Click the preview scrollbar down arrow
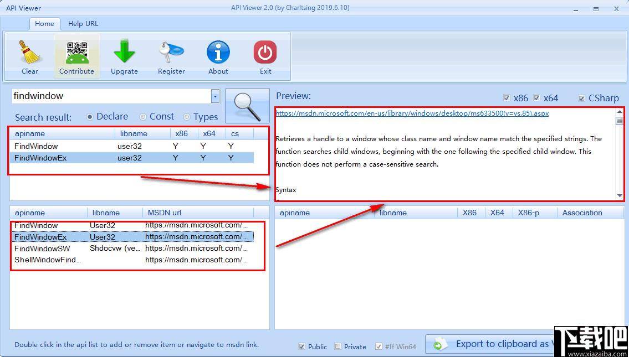 coord(620,195)
